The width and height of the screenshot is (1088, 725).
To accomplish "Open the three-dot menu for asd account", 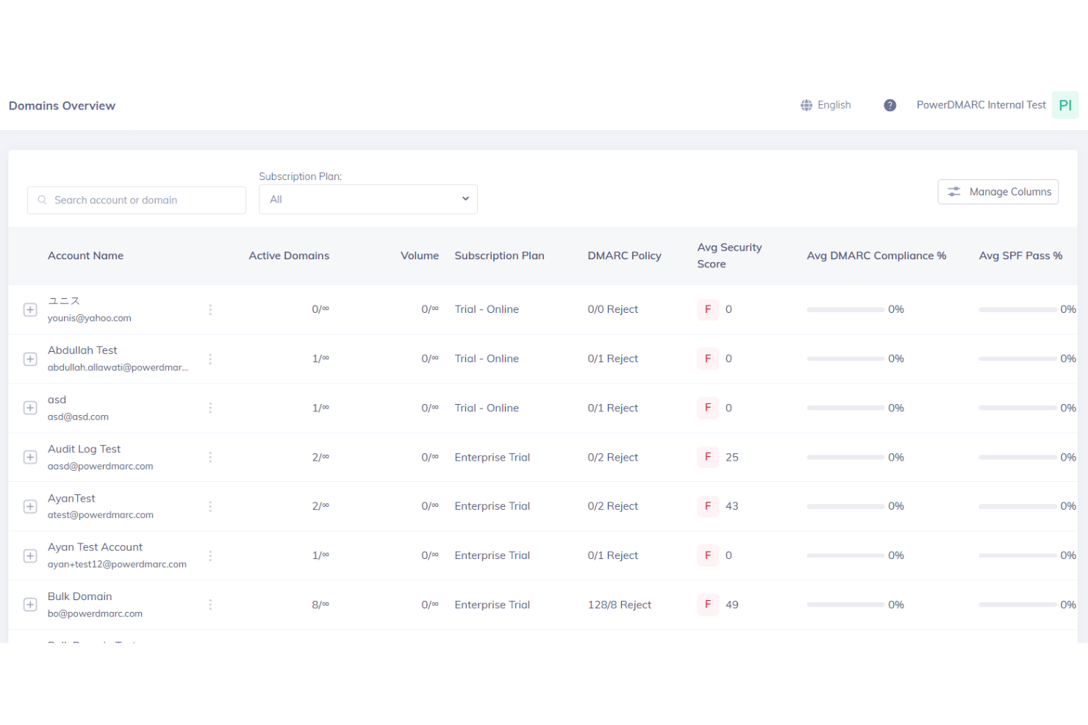I will pos(210,408).
